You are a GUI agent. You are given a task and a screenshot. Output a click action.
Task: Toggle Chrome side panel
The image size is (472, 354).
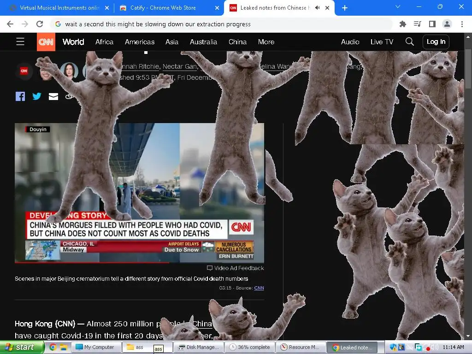tap(432, 24)
